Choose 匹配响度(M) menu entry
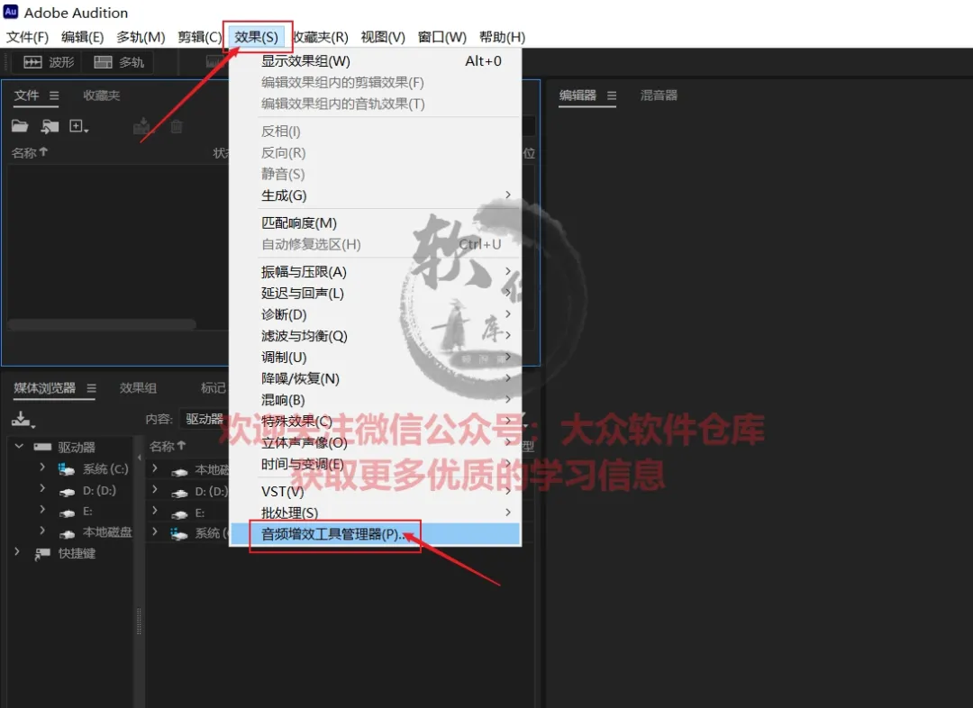This screenshot has height=708, width=973. (376, 222)
